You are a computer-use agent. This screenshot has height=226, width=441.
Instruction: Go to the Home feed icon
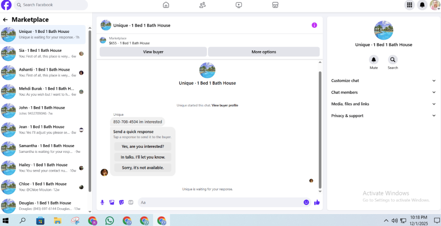(166, 5)
